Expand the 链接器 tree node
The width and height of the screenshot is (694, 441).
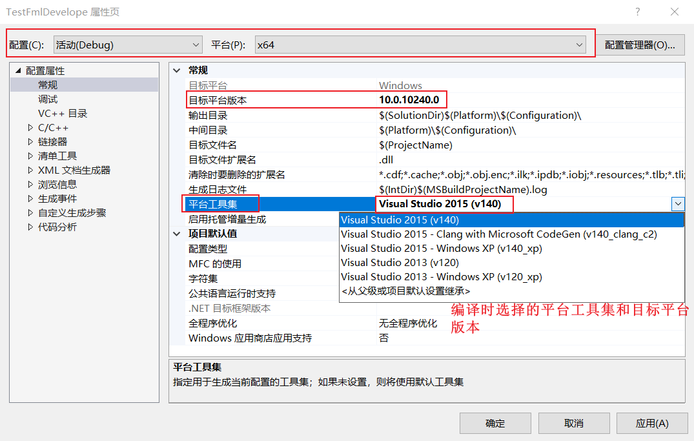30,141
